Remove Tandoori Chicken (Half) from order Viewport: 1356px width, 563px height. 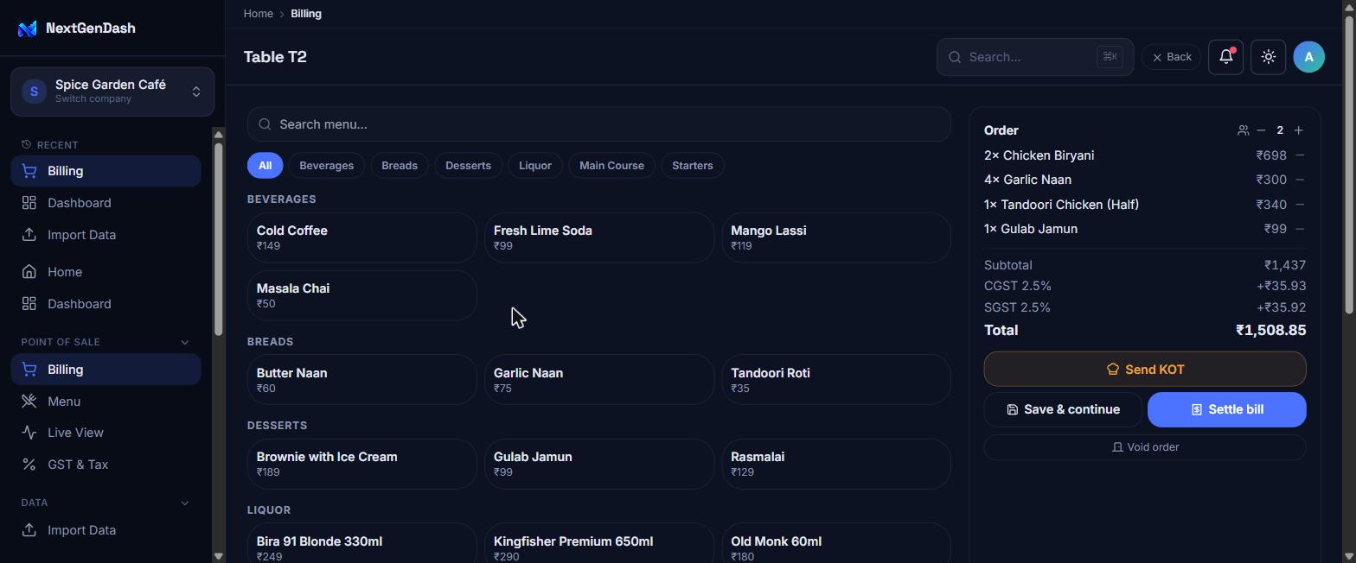(x=1300, y=205)
